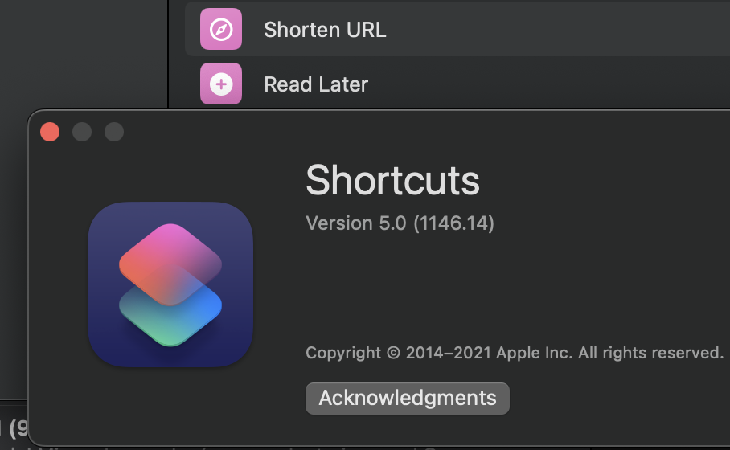Click the large Shortcuts app icon
Screen dimensions: 730x450
pos(170,284)
